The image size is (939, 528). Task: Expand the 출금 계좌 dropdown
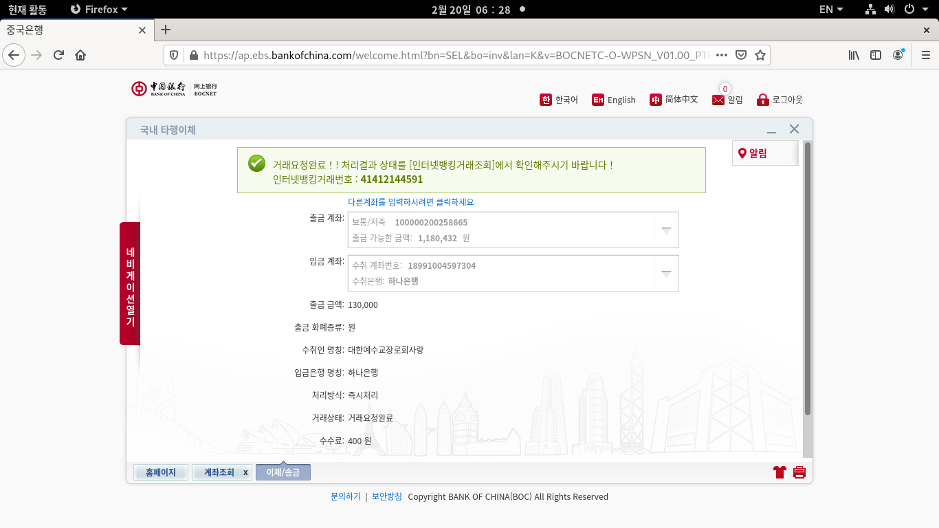(665, 230)
